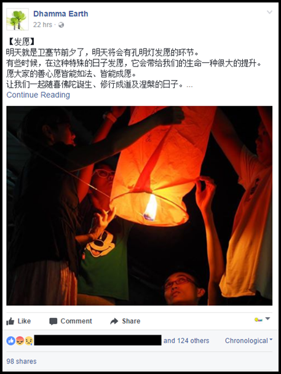Like the post via Like label
Screen dimensions: 281x374
tap(24, 321)
